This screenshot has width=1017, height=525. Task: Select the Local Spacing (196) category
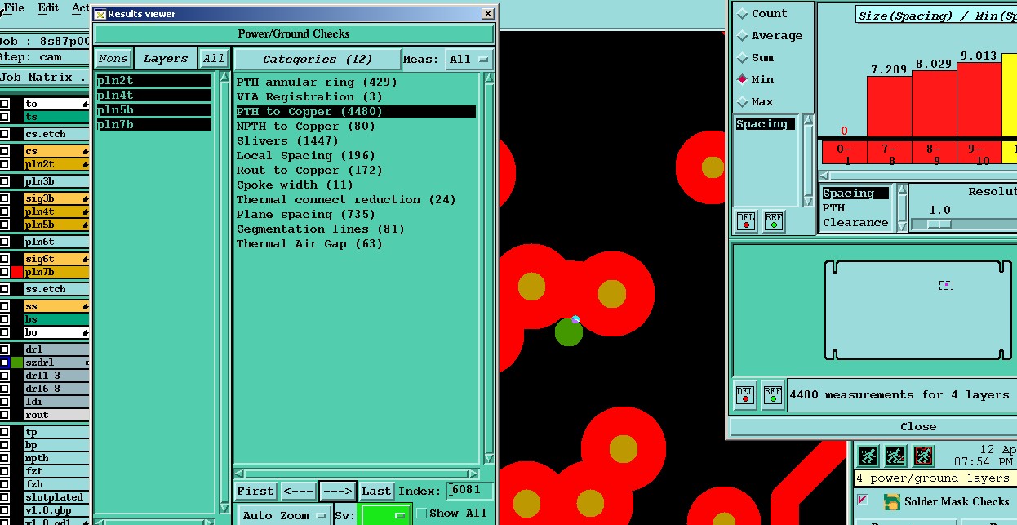point(306,156)
